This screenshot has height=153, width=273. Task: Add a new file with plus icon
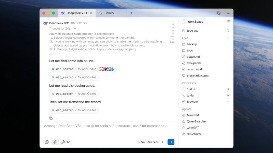[x=228, y=38]
